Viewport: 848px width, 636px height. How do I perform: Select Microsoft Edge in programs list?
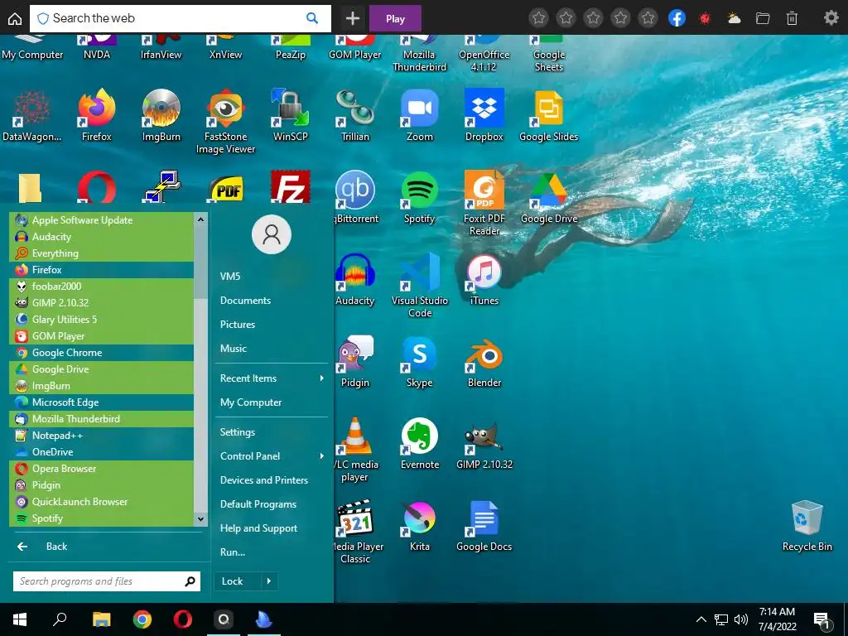102,402
